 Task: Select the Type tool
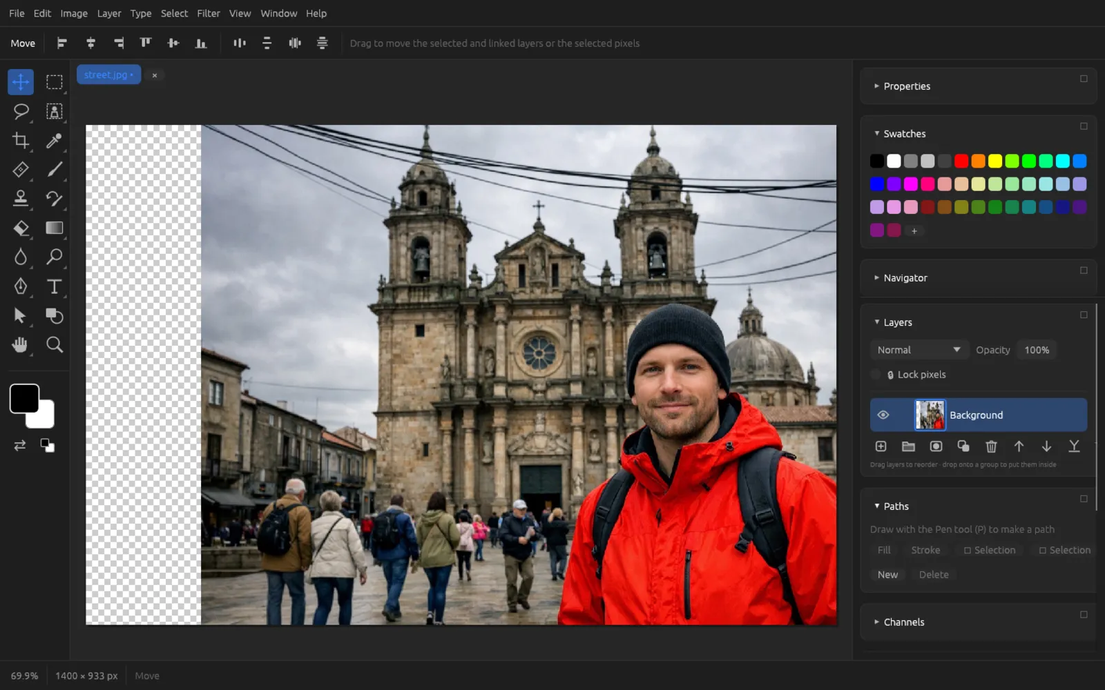tap(54, 286)
